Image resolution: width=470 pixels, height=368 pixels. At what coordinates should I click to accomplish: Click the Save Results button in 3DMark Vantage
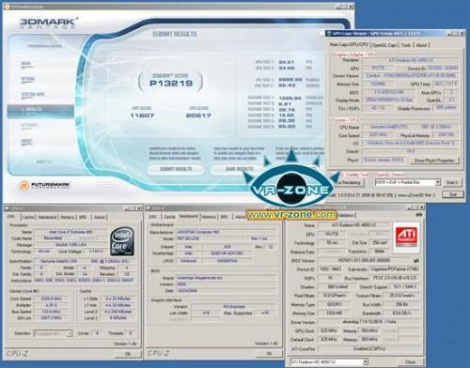click(239, 169)
